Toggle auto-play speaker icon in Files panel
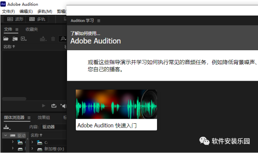258x153 pixels. [64, 106]
